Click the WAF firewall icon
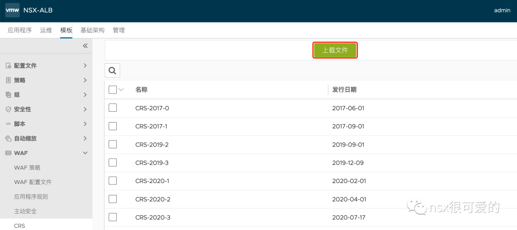Viewport: 517px width, 230px height. coord(9,153)
